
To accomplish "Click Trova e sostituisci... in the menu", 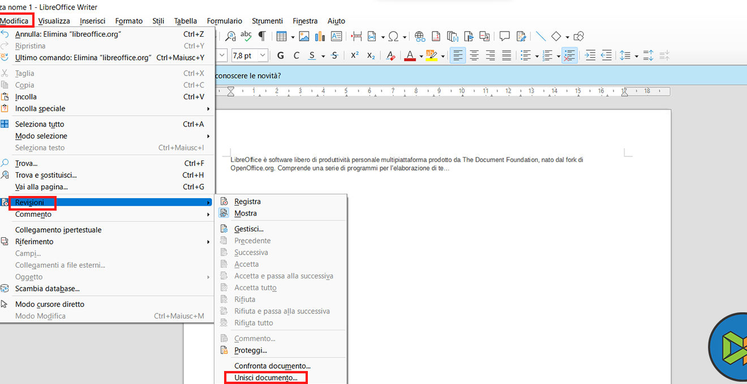I will click(x=46, y=175).
